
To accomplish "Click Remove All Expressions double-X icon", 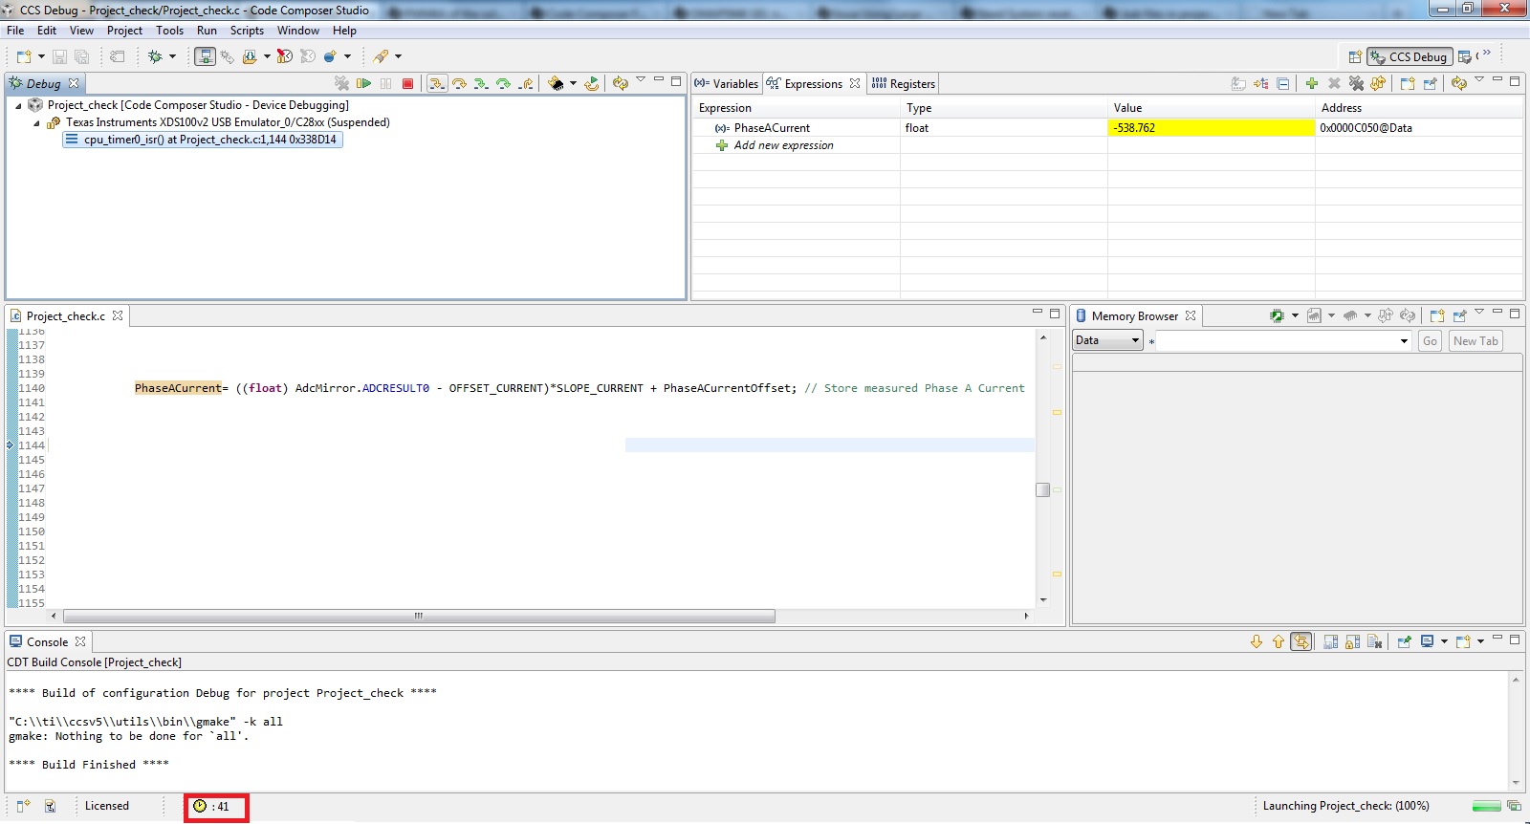I will (x=1356, y=84).
